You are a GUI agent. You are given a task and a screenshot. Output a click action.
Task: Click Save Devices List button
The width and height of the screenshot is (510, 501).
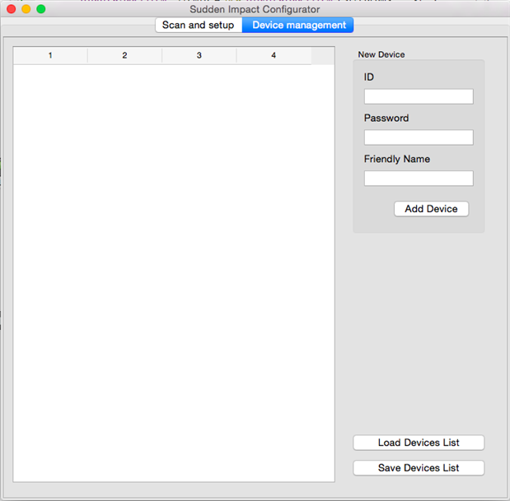pos(419,468)
